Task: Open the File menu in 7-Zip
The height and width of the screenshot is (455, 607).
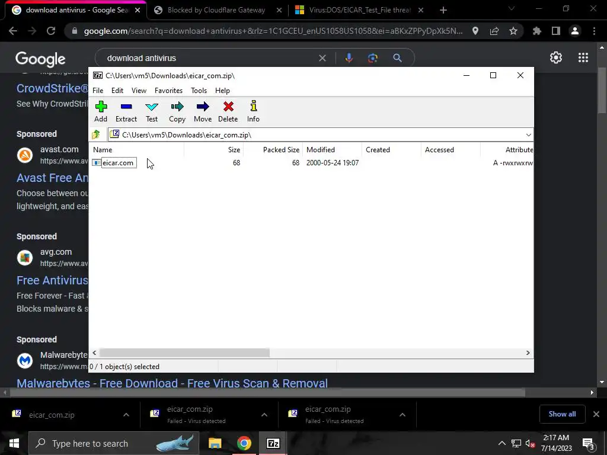Action: tap(98, 91)
